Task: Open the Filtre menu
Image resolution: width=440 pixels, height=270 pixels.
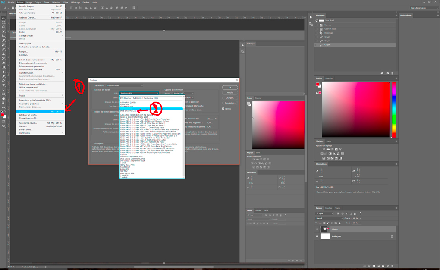Action: (x=66, y=2)
